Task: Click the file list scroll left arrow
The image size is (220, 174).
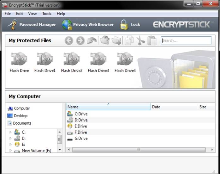Action: tap(69, 150)
